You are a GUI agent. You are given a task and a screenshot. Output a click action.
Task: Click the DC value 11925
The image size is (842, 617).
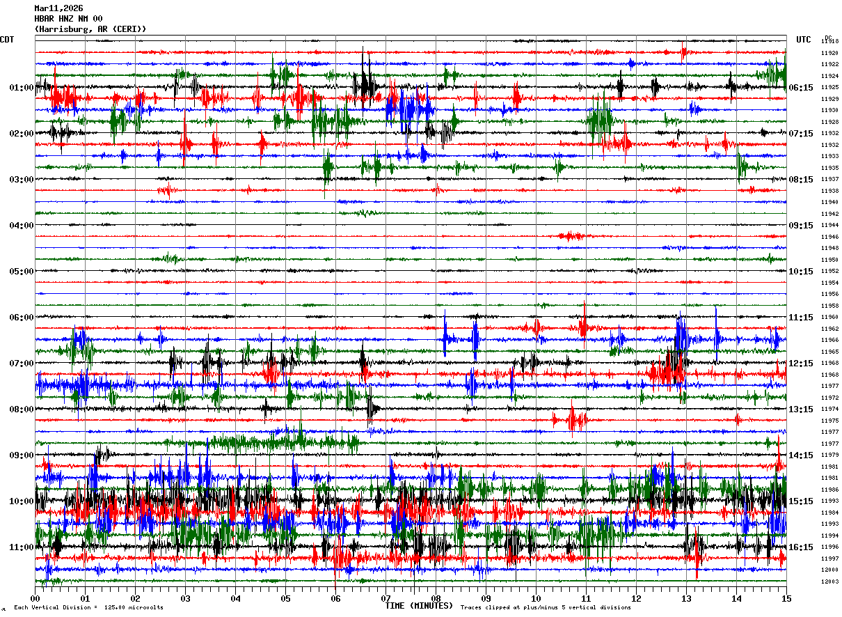[829, 87]
